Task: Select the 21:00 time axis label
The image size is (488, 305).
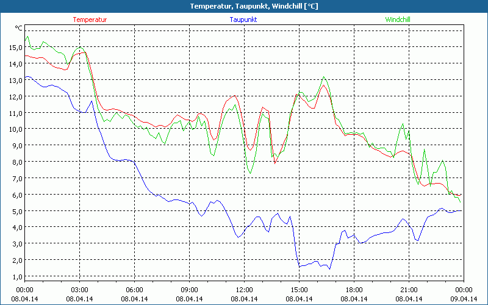Action: pos(409,290)
